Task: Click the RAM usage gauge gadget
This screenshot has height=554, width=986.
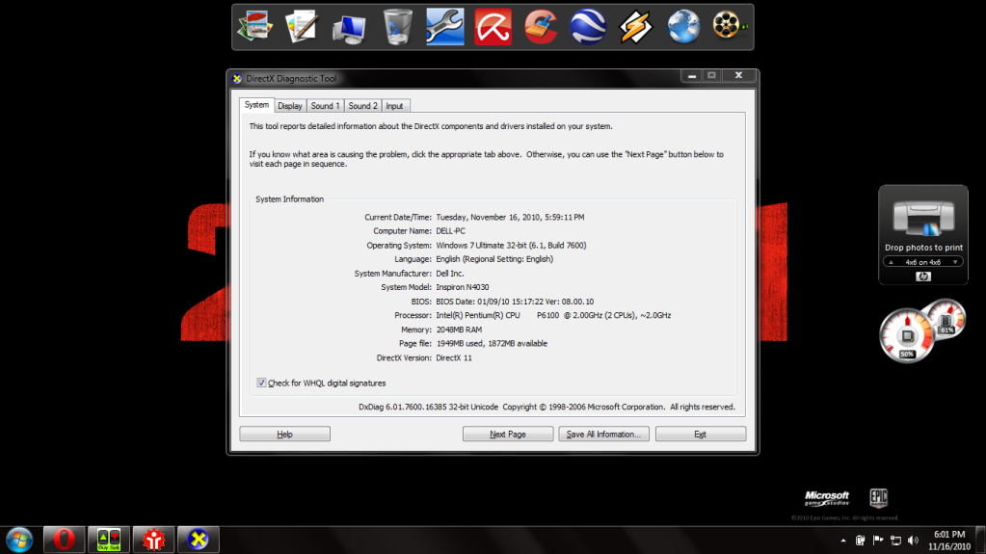Action: click(x=946, y=320)
